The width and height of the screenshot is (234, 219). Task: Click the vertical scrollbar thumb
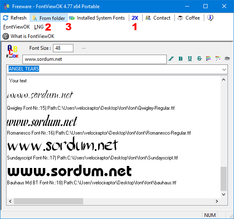223,179
